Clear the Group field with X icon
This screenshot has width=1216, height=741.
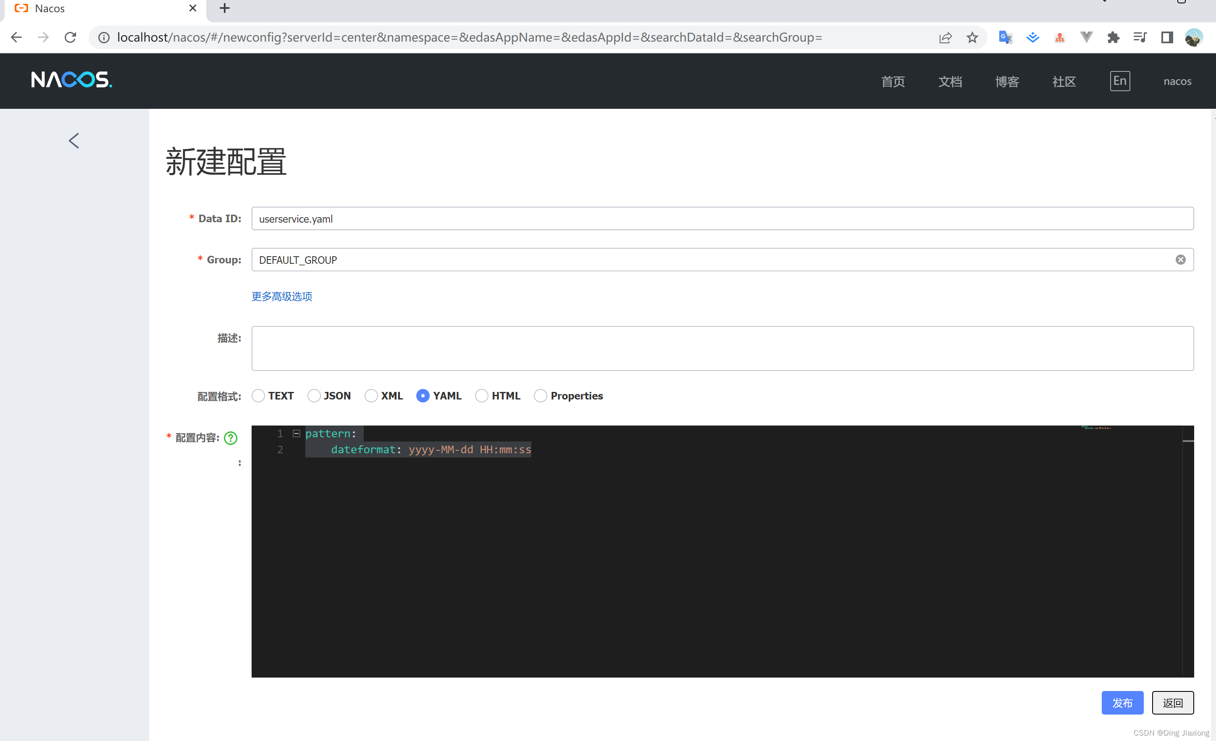[1180, 260]
